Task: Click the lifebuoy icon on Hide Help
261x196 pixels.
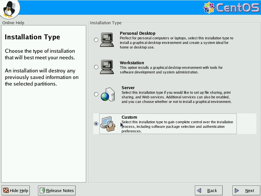Action: coord(6,190)
